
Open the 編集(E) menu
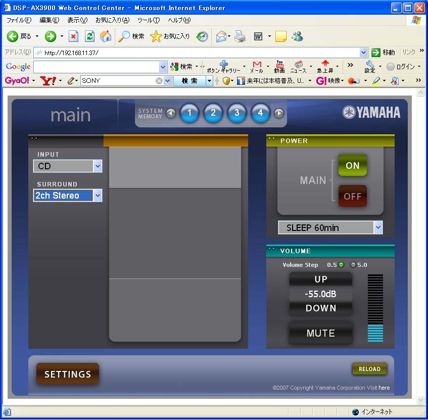pos(50,20)
